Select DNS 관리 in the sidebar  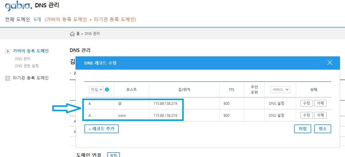pos(23,59)
